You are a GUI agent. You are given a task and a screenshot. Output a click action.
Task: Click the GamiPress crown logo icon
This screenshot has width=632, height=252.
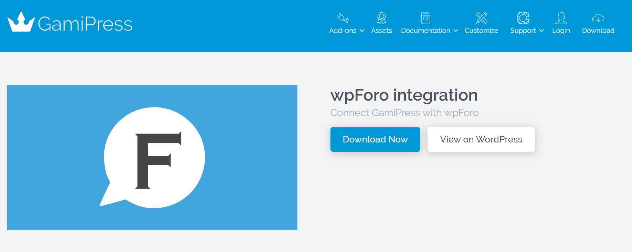pos(21,22)
